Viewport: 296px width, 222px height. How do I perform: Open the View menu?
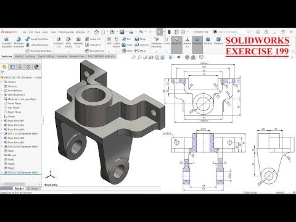click(38, 32)
